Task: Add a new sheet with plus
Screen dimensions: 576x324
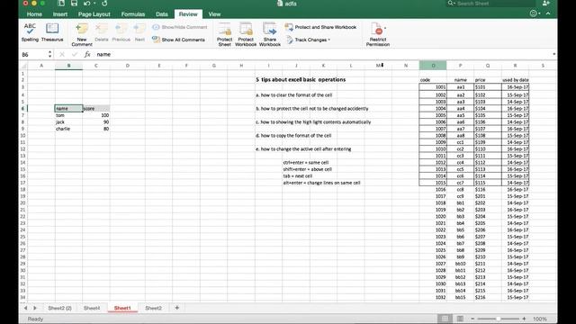Action: point(177,308)
